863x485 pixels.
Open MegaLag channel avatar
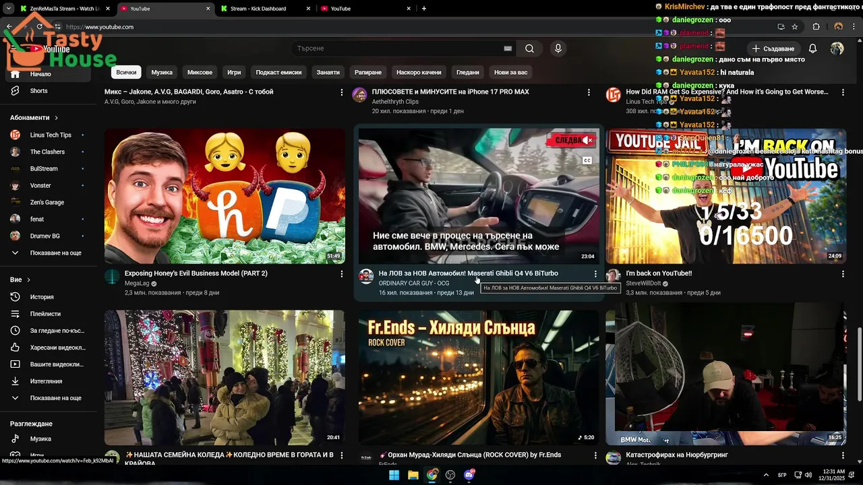112,276
